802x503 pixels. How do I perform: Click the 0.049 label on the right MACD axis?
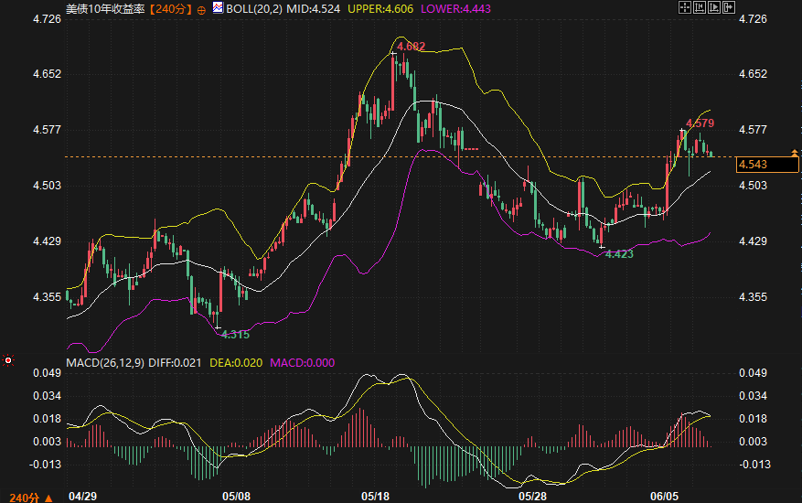[753, 373]
